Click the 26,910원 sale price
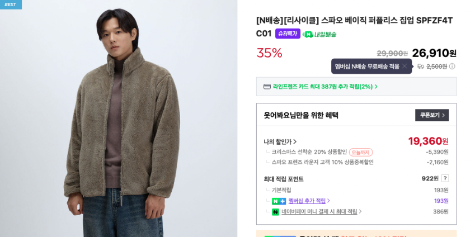 pyautogui.click(x=434, y=53)
